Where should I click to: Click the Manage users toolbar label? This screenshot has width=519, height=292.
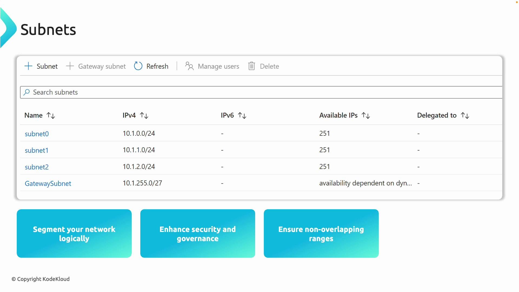(x=218, y=66)
